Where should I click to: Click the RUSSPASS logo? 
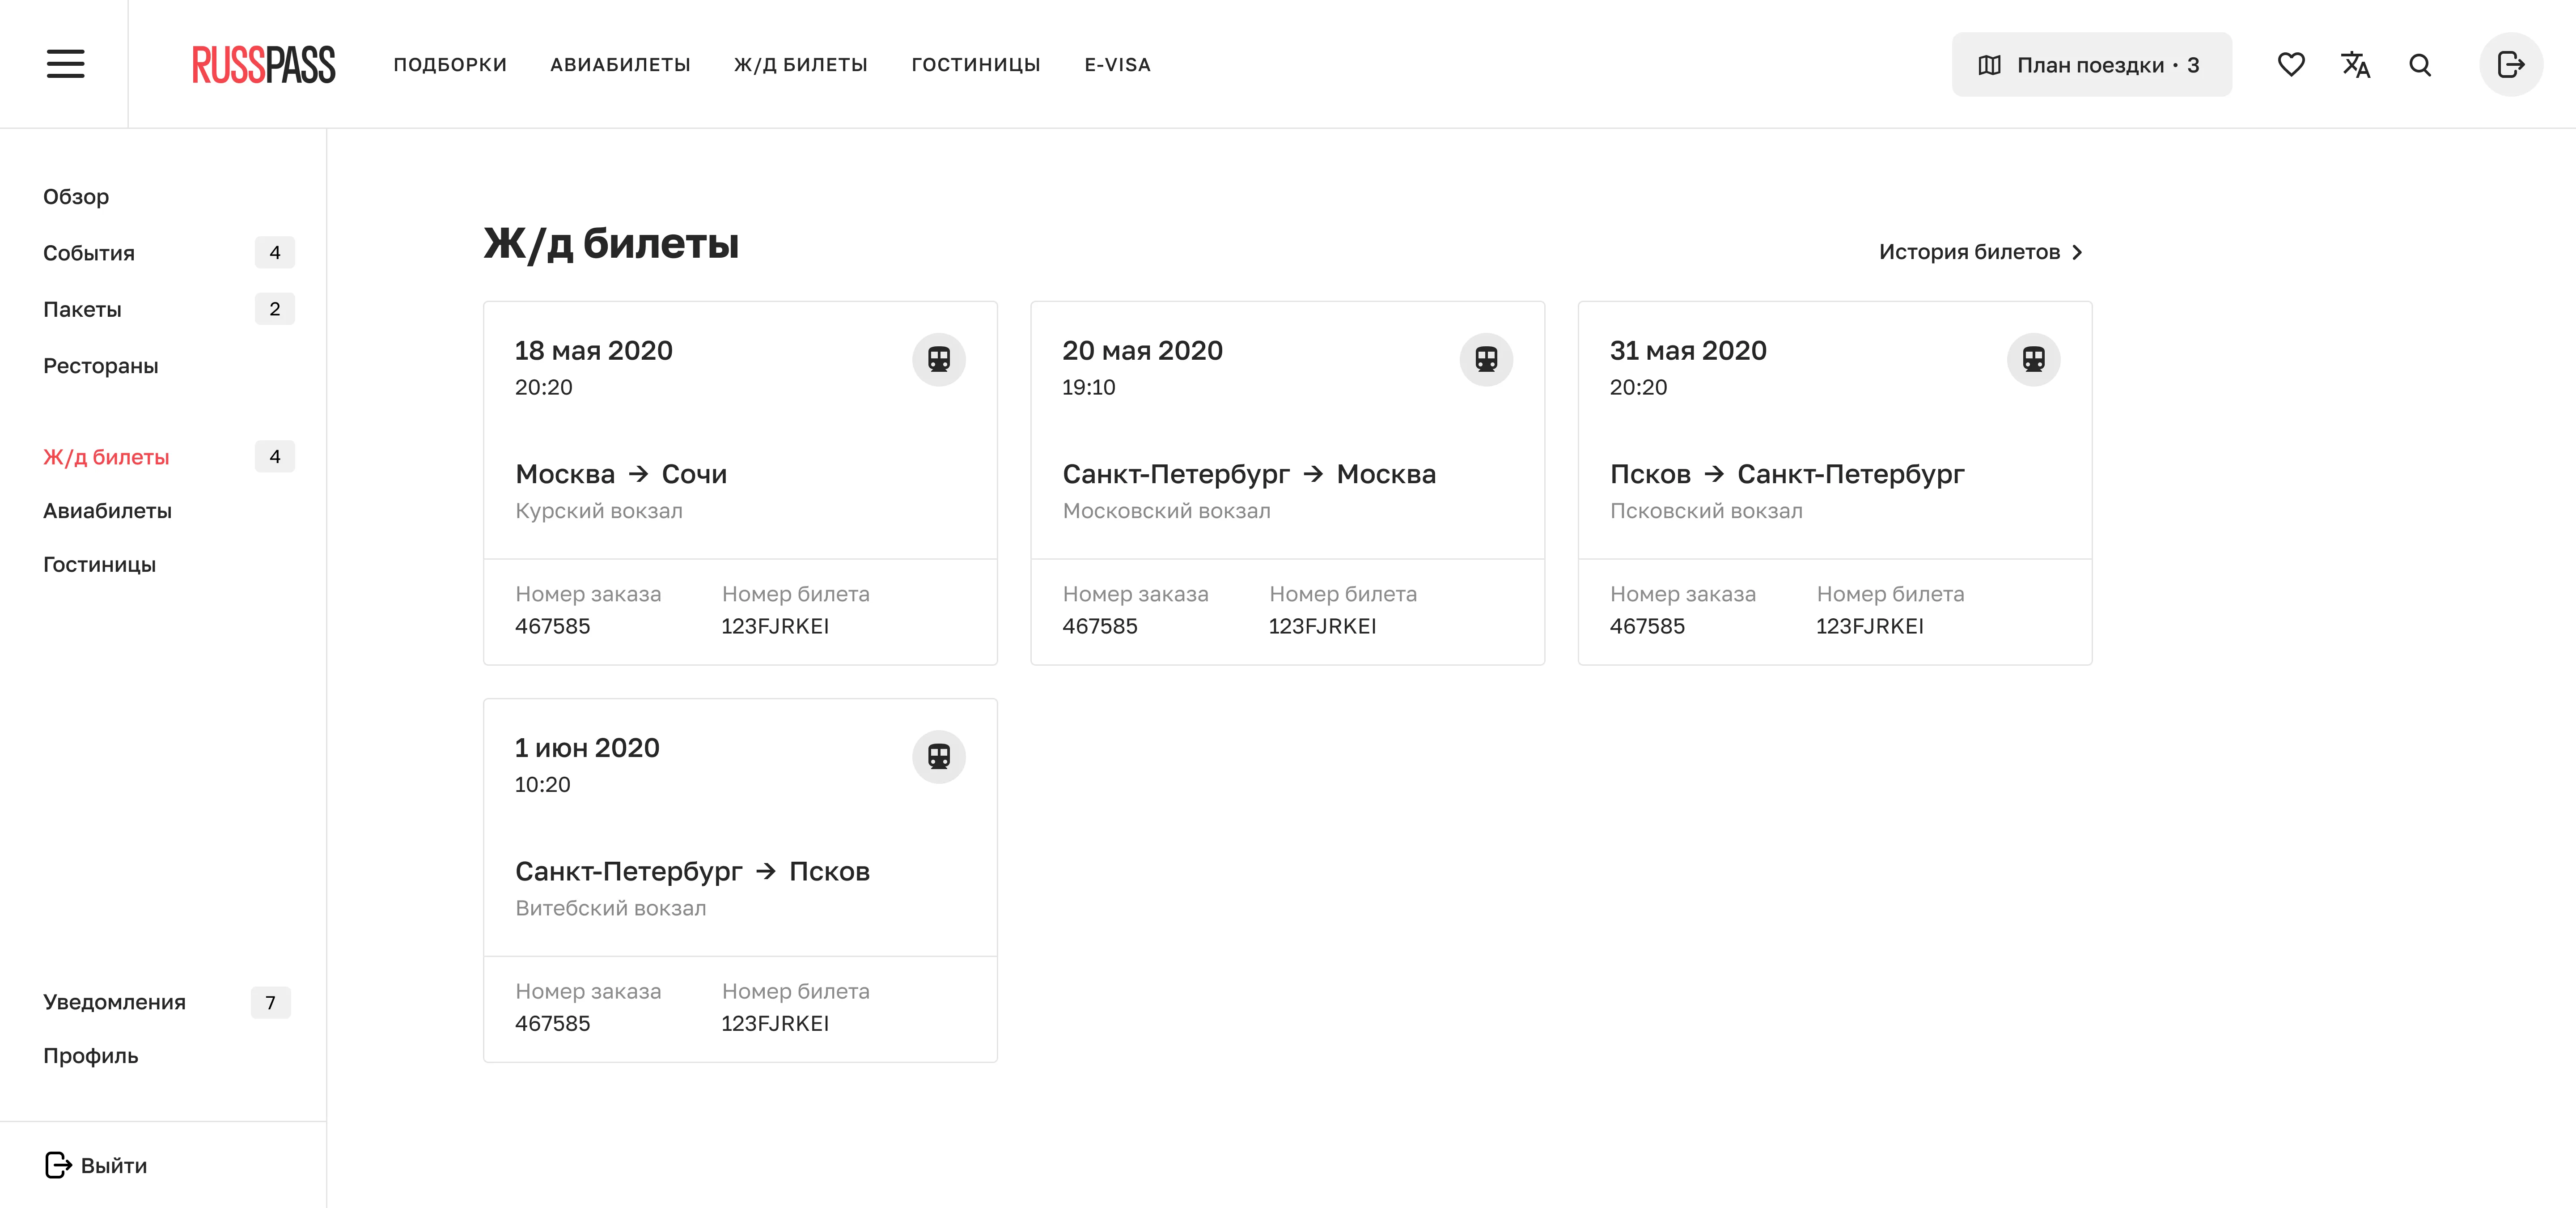264,65
